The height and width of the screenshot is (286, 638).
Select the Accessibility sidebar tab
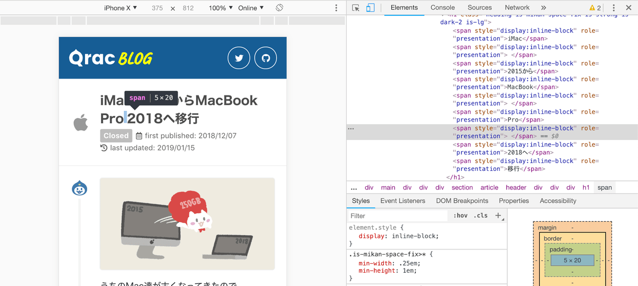tap(558, 201)
